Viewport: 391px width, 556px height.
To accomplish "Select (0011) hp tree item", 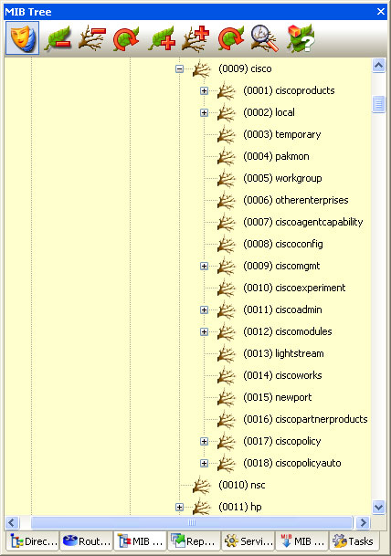I will click(240, 507).
